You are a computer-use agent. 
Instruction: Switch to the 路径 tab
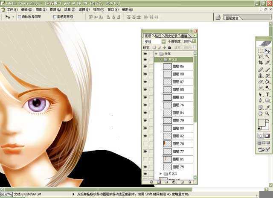[158, 36]
